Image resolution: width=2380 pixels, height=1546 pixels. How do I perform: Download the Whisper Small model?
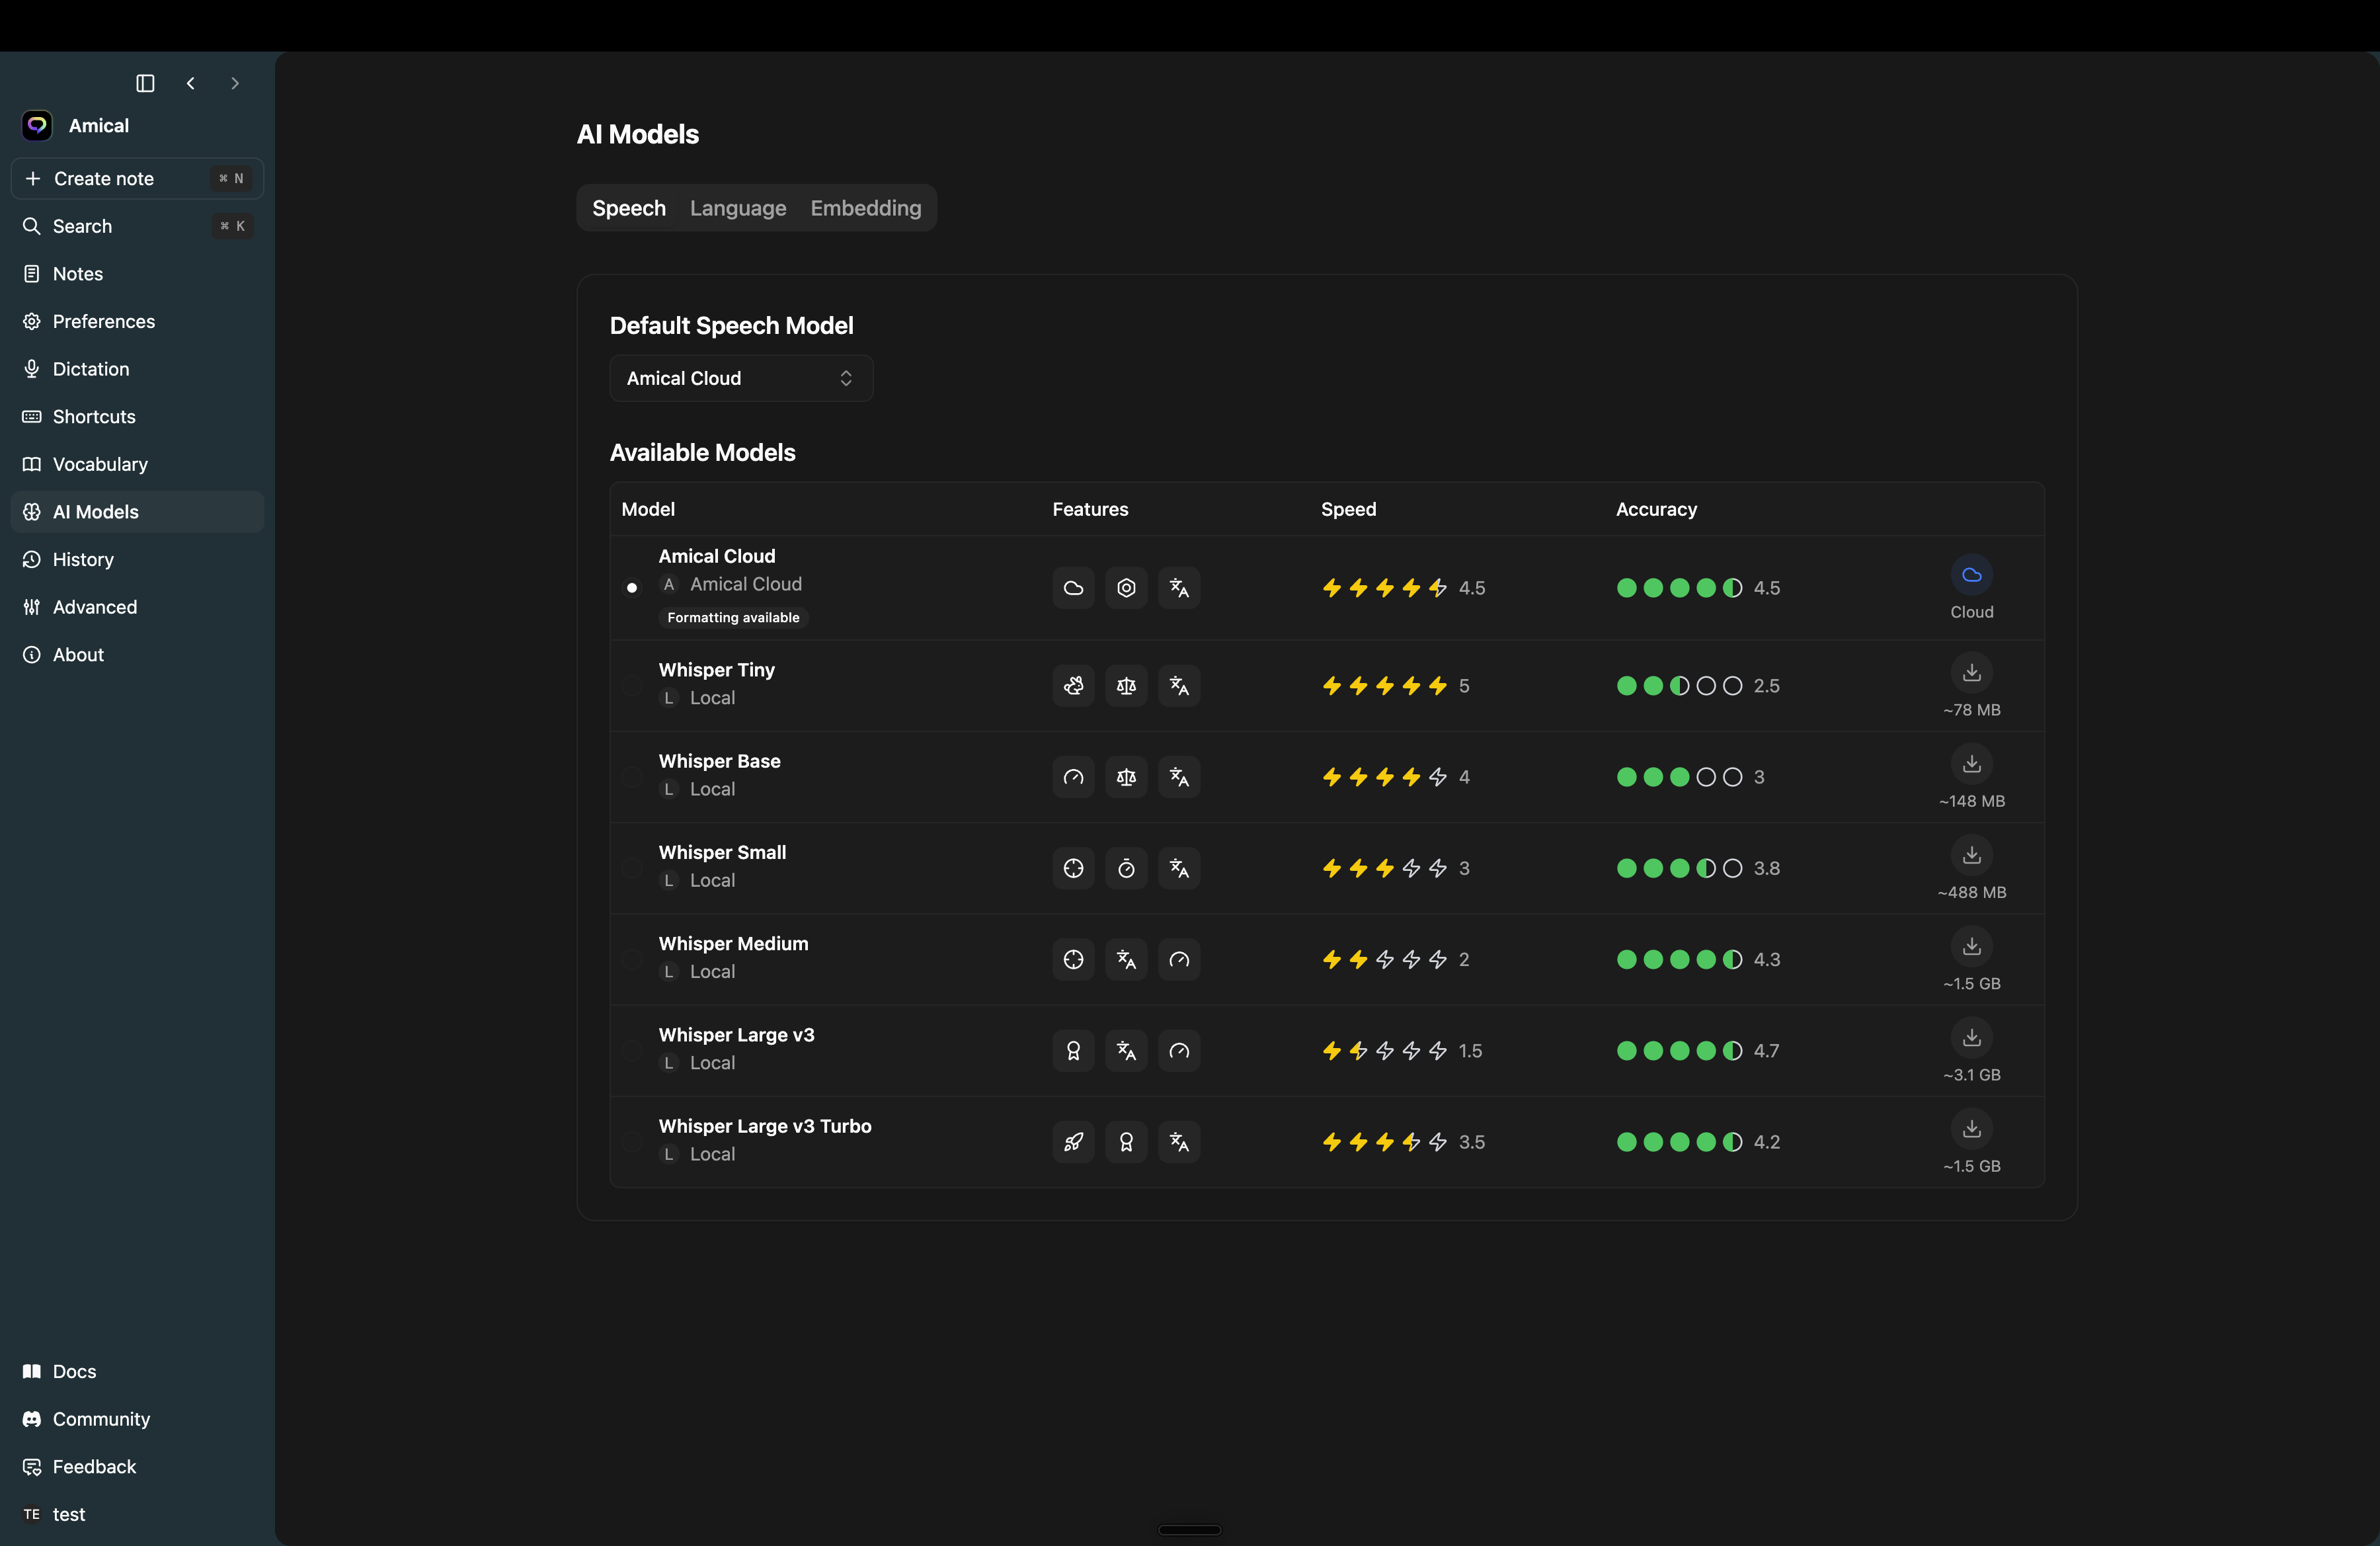1972,855
